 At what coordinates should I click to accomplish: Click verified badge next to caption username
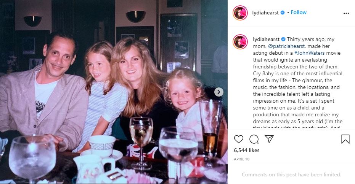[283, 39]
